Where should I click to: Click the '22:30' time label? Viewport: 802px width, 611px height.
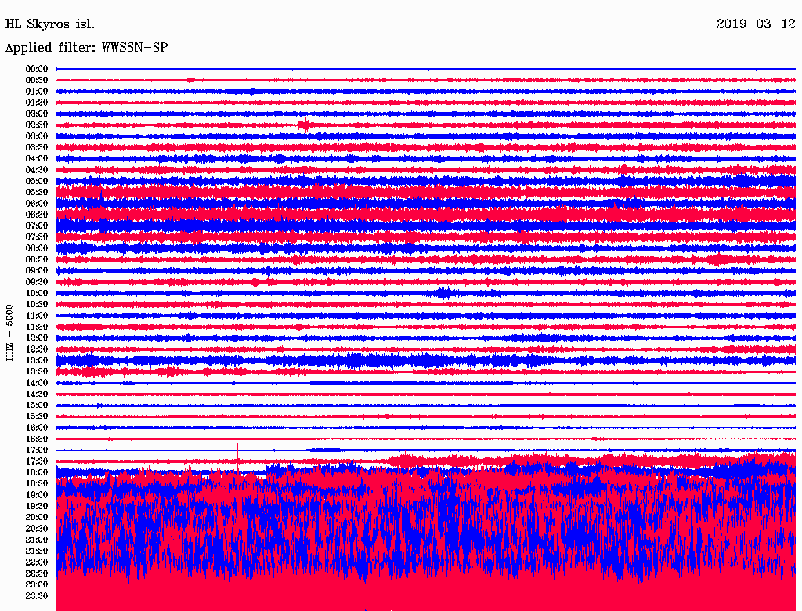(x=37, y=573)
